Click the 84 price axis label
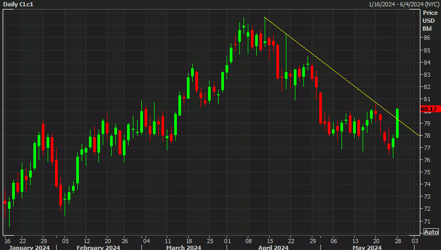Screen dimensions: 441x250 pos(427,62)
